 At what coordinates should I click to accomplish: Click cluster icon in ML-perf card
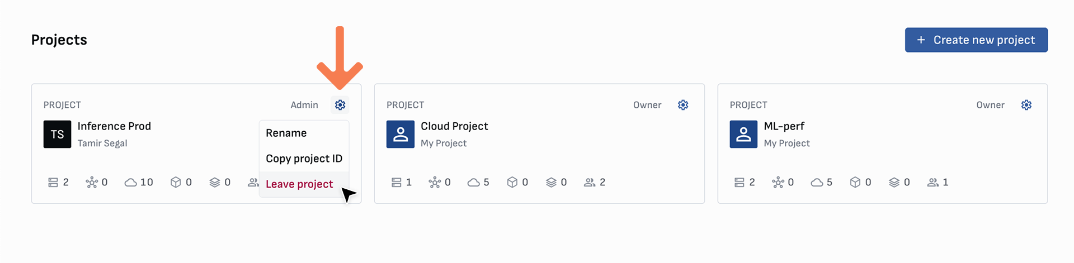(778, 183)
